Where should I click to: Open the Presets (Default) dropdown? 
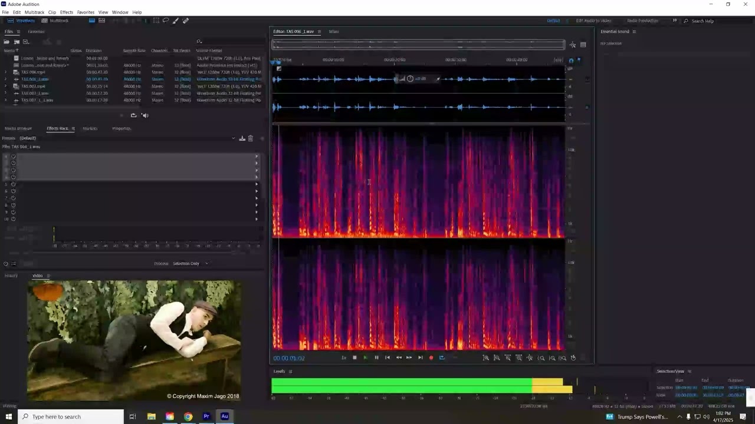[127, 138]
